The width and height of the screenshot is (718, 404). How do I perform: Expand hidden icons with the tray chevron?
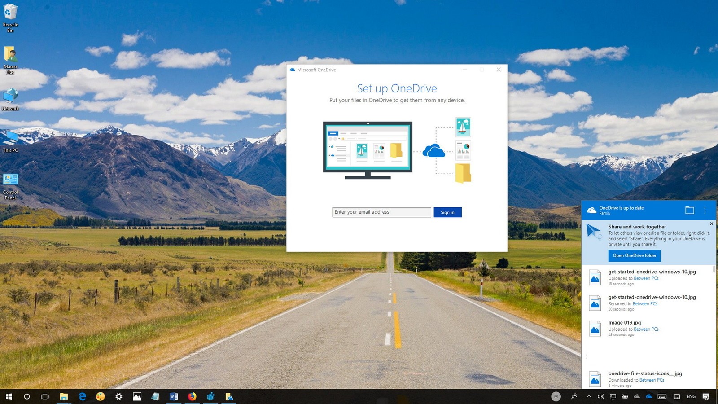point(588,396)
